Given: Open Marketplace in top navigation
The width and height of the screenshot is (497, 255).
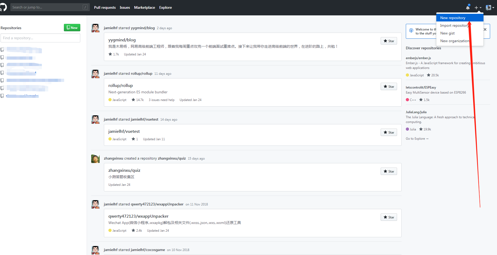Looking at the screenshot, I should [x=144, y=7].
